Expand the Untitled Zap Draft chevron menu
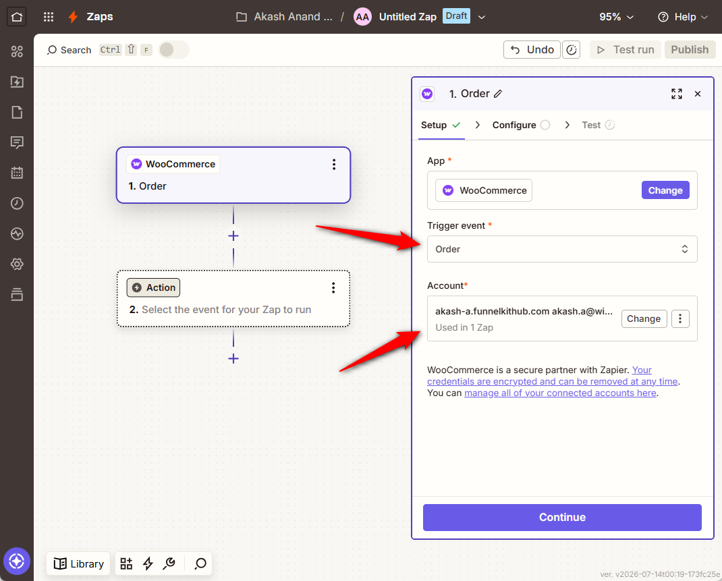 coord(482,17)
